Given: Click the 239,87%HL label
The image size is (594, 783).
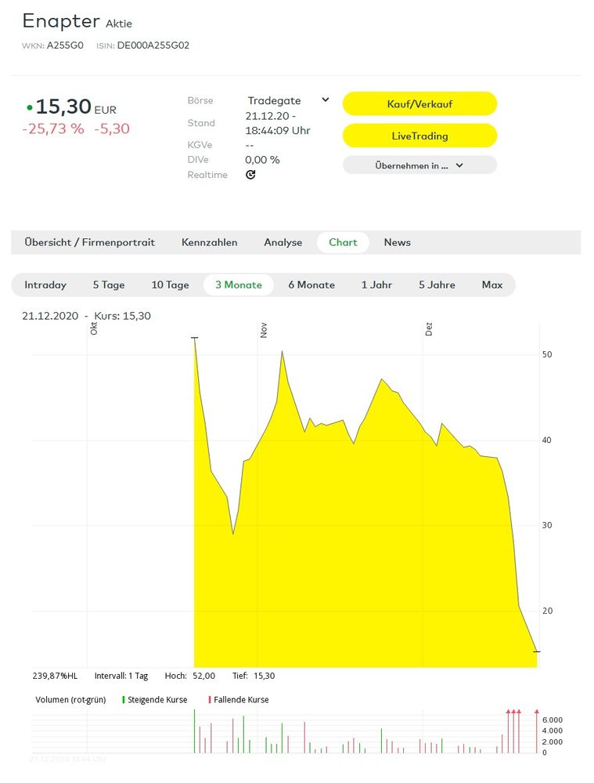Looking at the screenshot, I should tap(55, 676).
